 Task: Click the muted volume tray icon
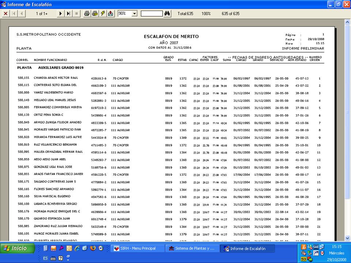click(x=303, y=253)
